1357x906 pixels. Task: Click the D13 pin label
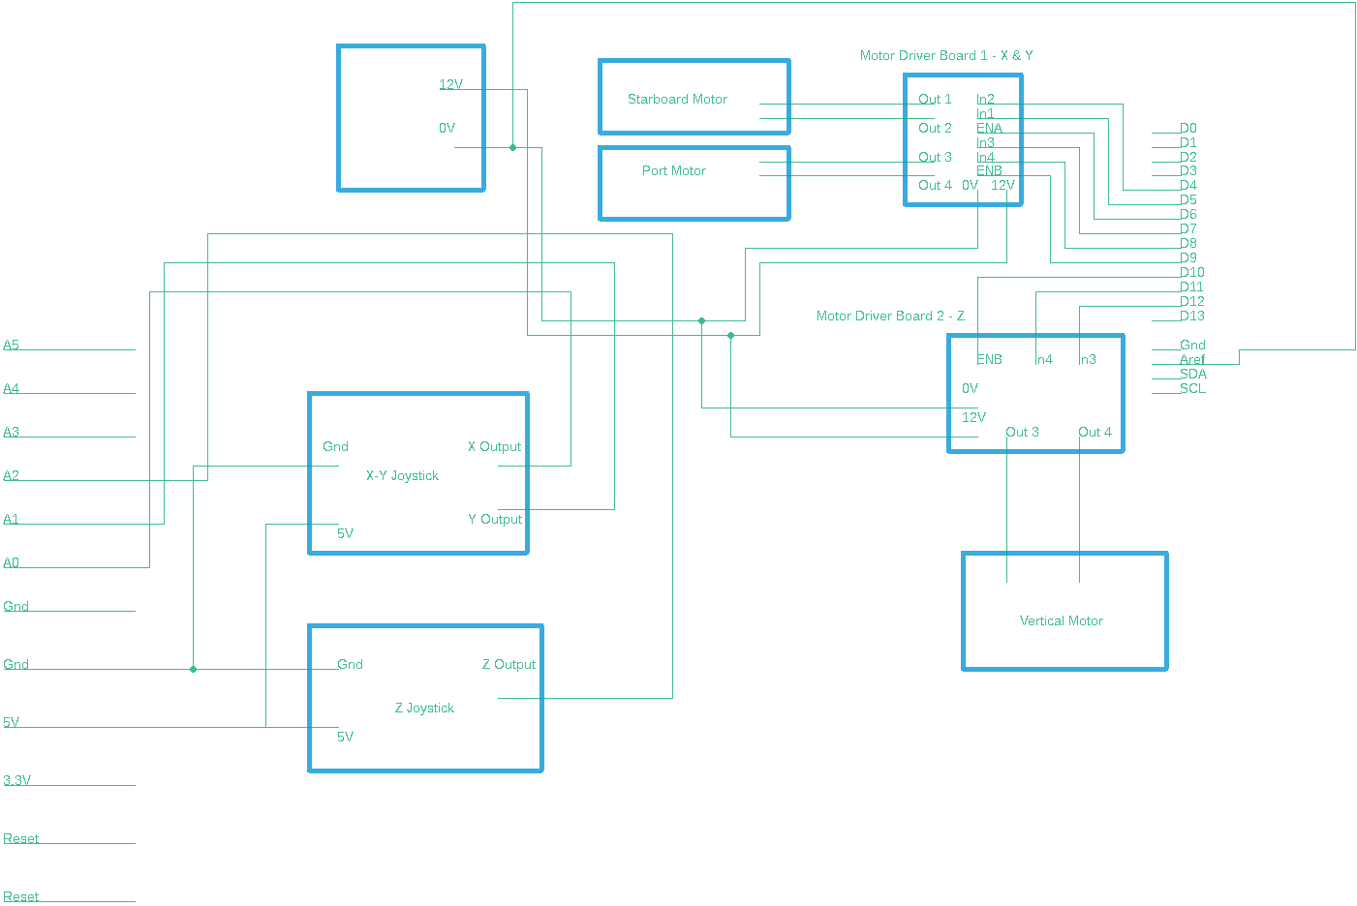point(1192,316)
